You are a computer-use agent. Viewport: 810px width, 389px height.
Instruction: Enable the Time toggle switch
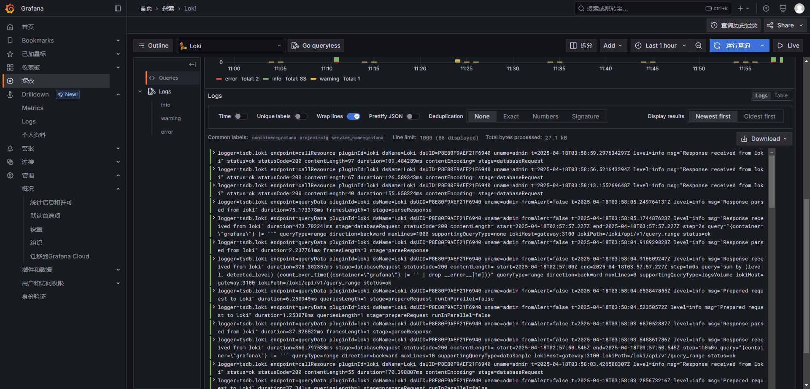(241, 116)
